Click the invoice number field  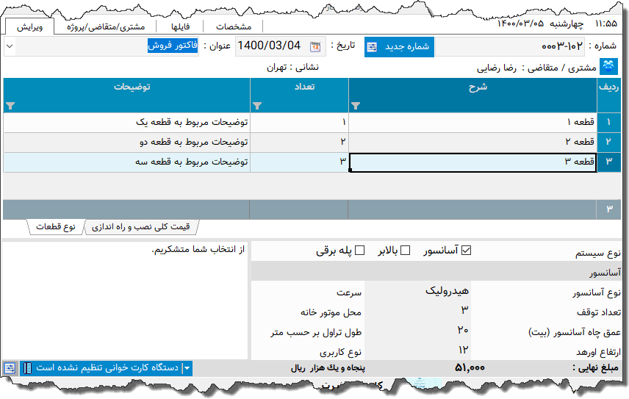(509, 46)
